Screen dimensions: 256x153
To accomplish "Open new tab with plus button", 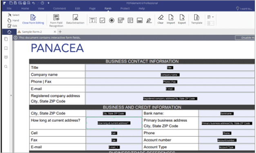I will click(60, 32).
